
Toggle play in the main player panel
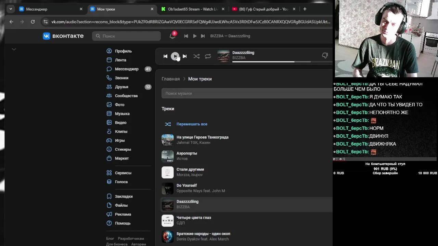coord(175,56)
